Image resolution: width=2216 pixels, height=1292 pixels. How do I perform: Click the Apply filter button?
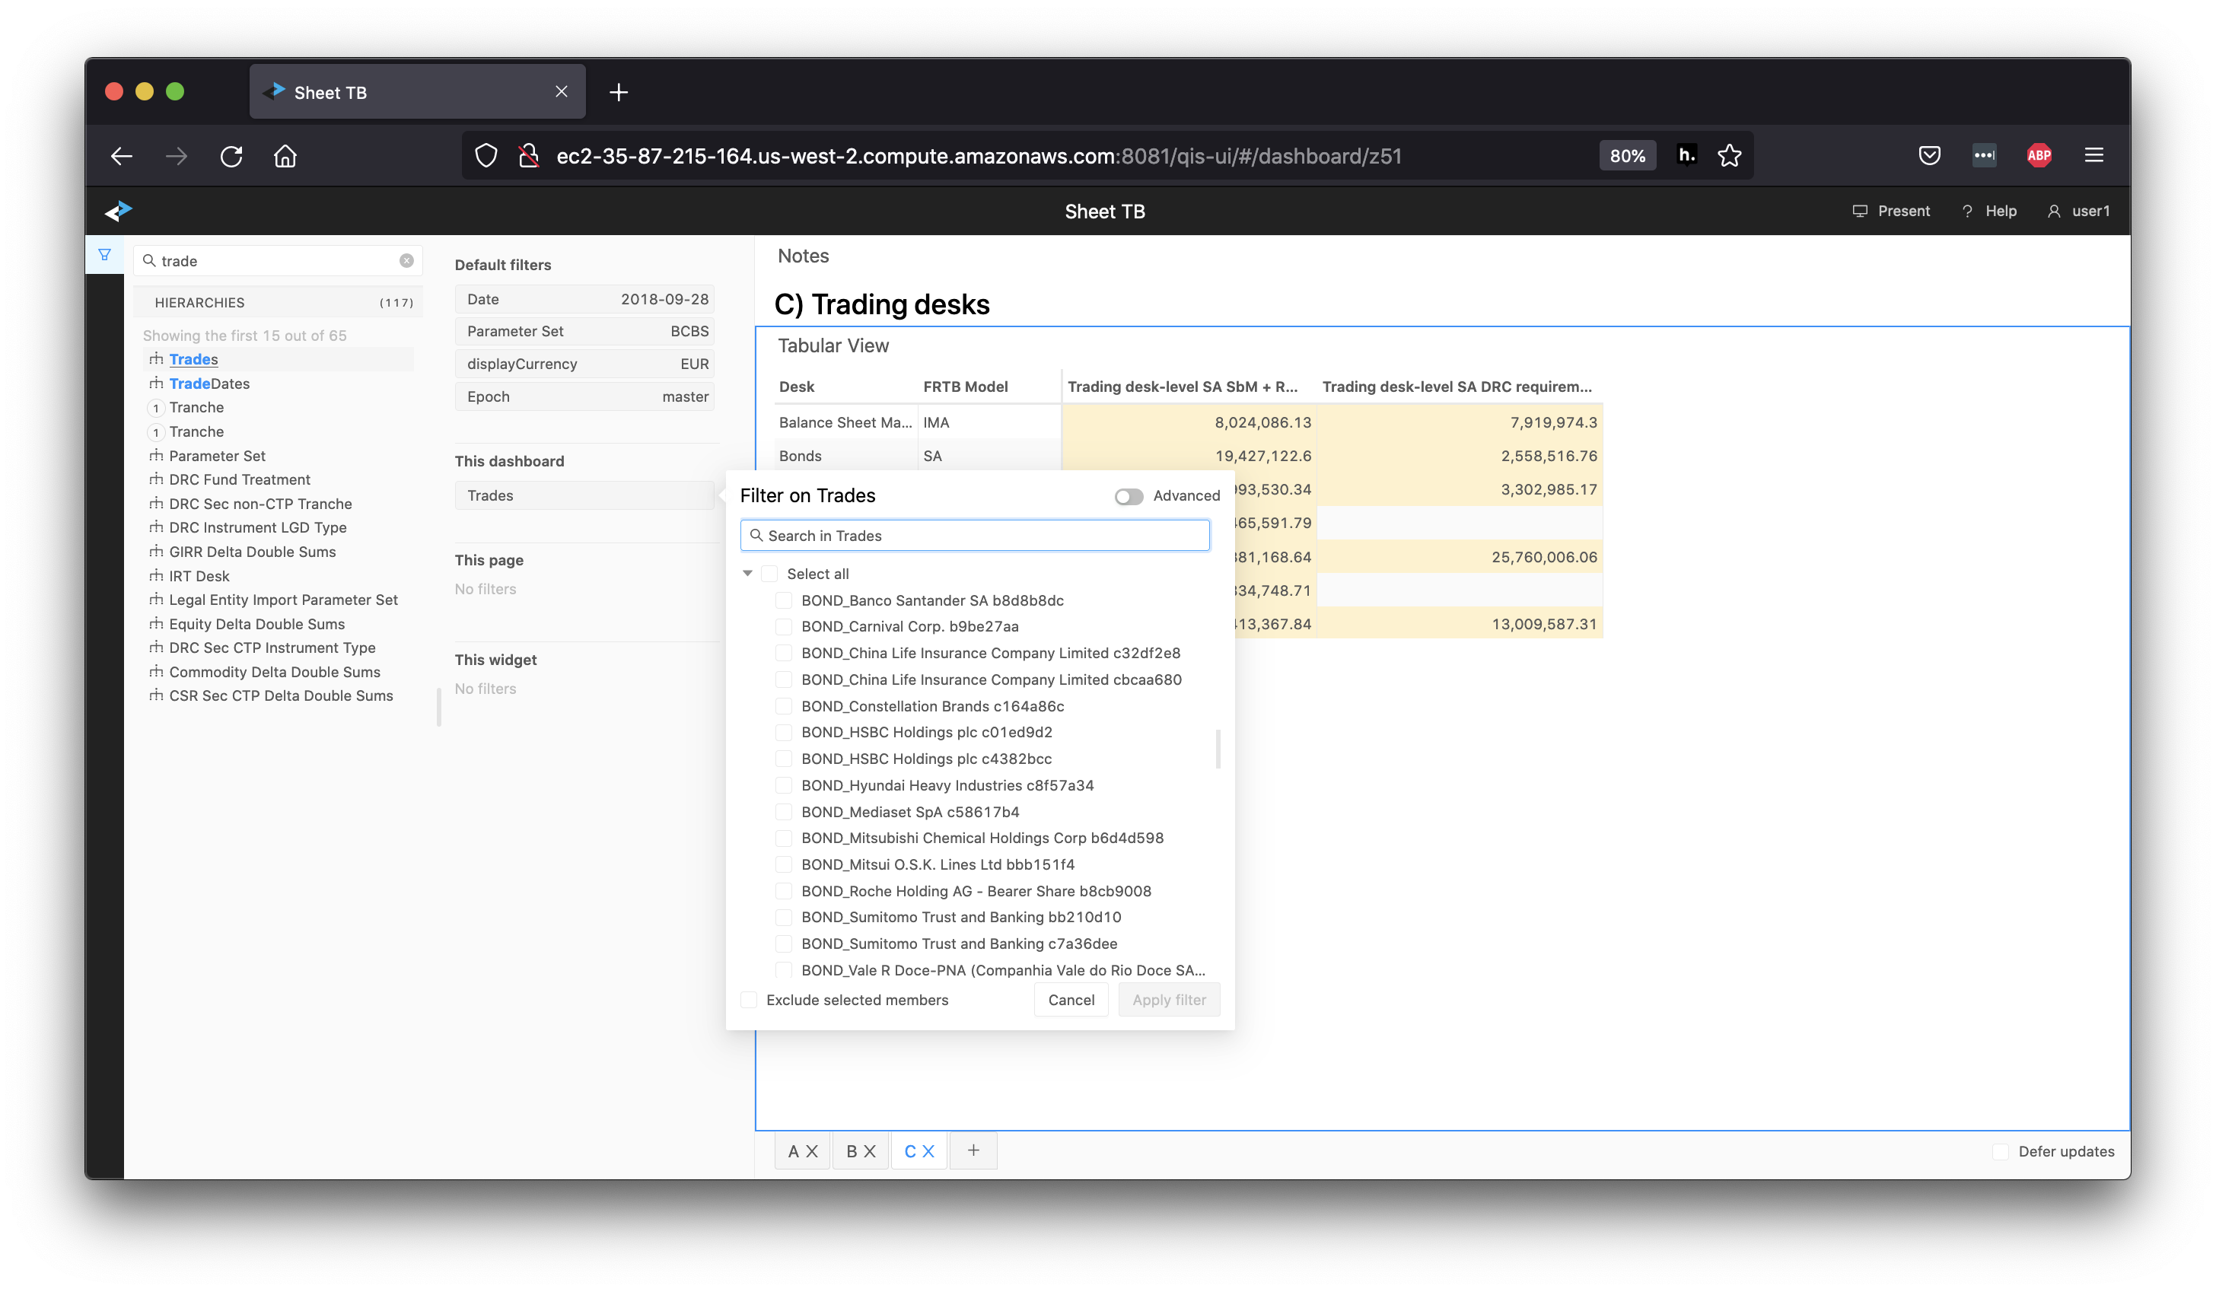[1169, 1000]
